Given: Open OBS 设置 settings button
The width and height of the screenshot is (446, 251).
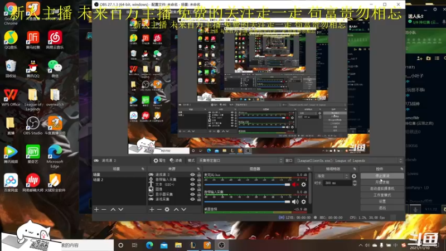Looking at the screenshot, I should click(x=382, y=201).
